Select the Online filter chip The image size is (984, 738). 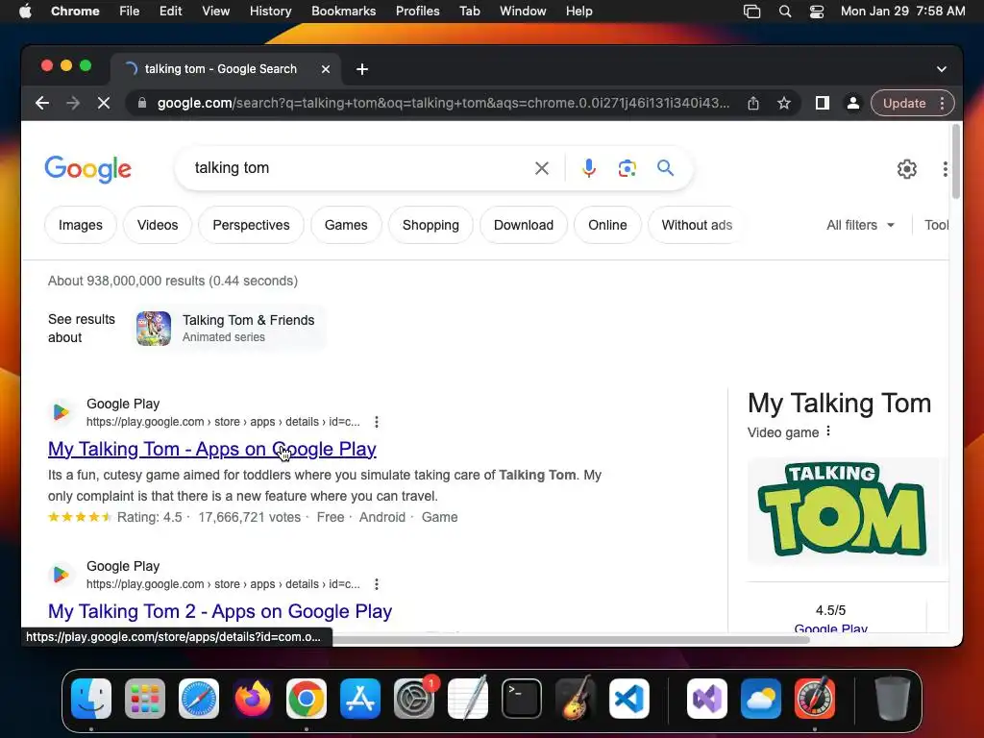click(x=607, y=225)
